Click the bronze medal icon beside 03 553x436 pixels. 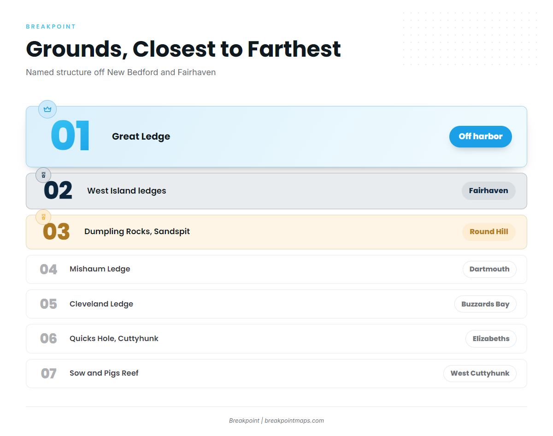click(x=43, y=217)
